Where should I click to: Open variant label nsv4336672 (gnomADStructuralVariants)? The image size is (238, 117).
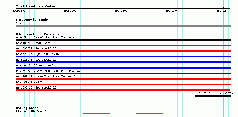pos(46,37)
